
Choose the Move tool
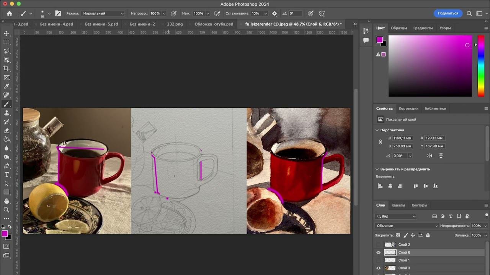7,34
